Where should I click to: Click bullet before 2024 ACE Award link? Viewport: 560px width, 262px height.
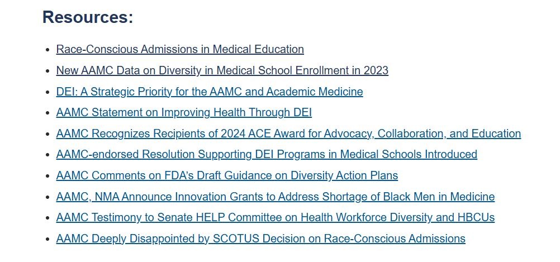click(48, 134)
